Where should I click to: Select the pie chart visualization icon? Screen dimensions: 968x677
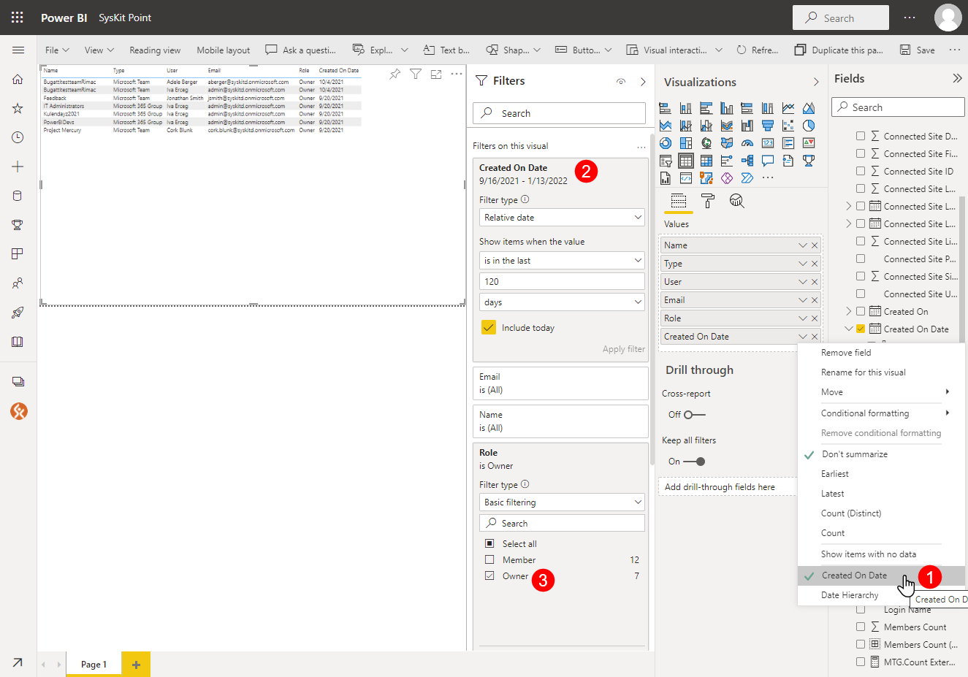[x=809, y=126]
